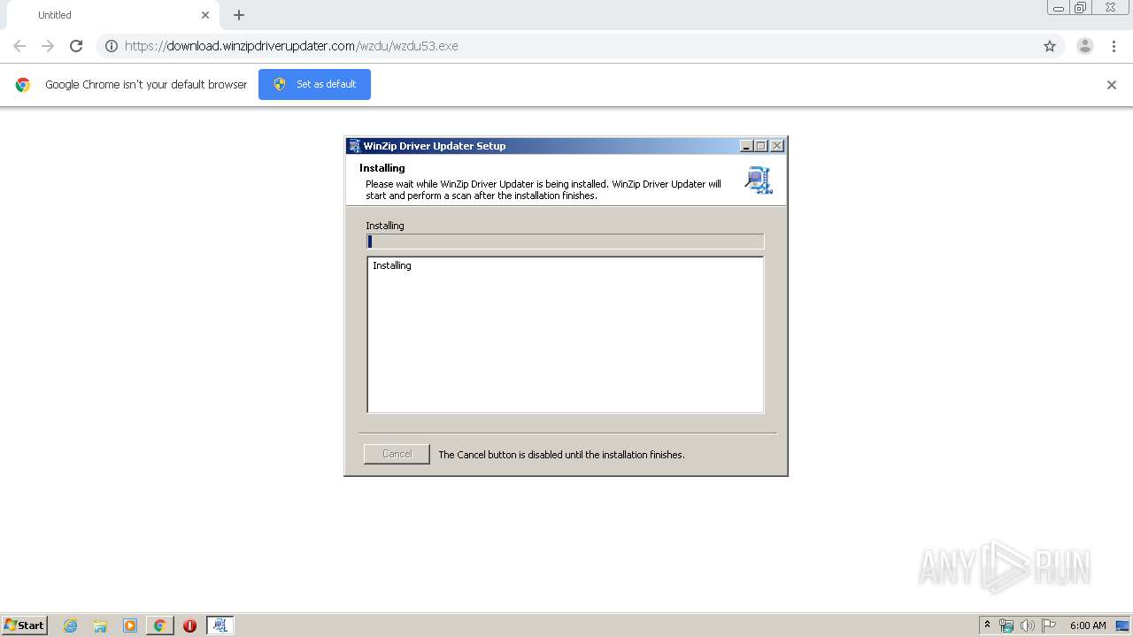Open the Opera icon in taskbar
This screenshot has width=1133, height=637.
click(189, 625)
